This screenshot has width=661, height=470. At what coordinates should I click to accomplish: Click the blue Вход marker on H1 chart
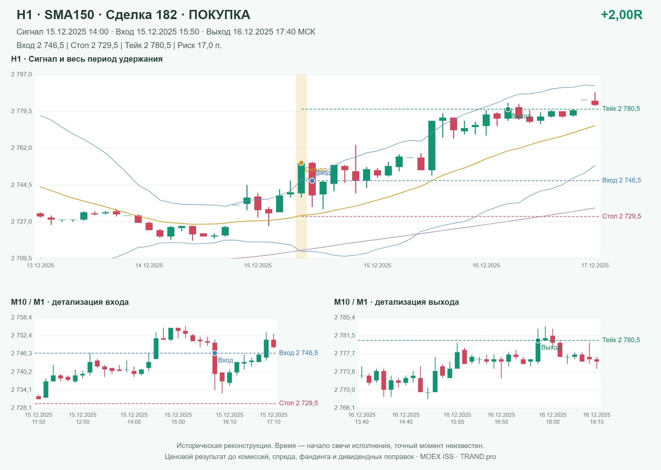[312, 181]
